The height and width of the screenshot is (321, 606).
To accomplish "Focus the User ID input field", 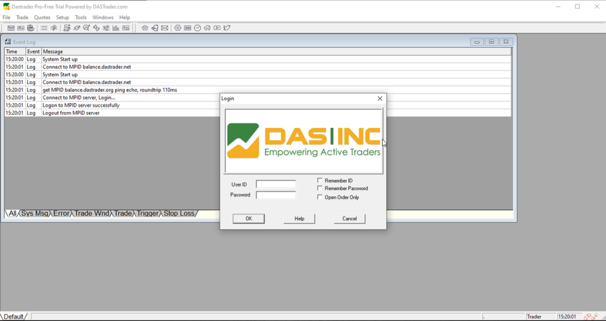I will pos(276,184).
